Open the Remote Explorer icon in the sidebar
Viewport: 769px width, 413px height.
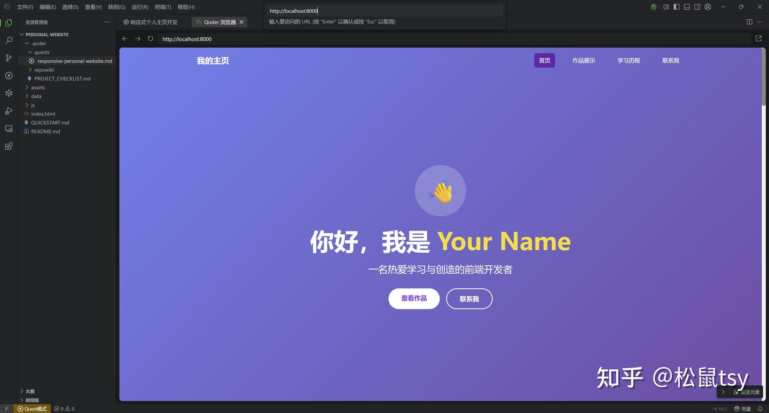click(x=8, y=128)
